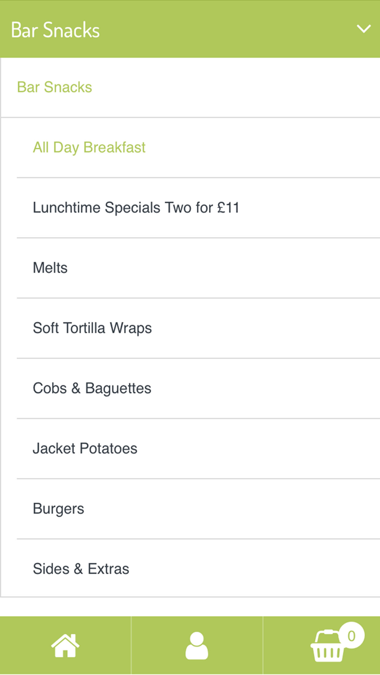Pick the Jacket Potatoes category
Viewport: 380px width, 675px height.
pos(85,449)
